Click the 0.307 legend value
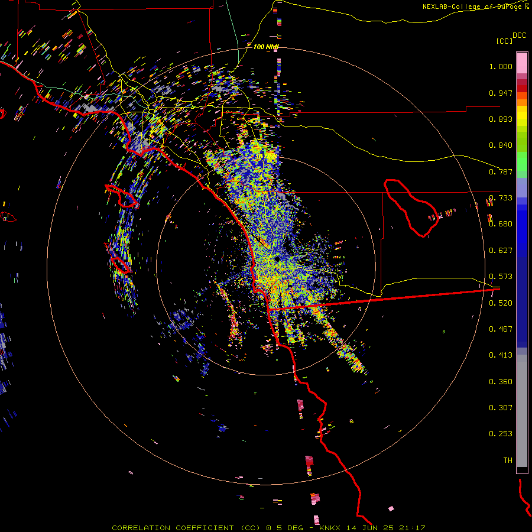 pos(501,408)
